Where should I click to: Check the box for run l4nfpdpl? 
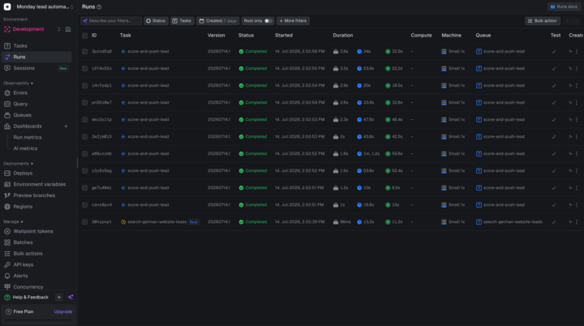click(x=85, y=86)
